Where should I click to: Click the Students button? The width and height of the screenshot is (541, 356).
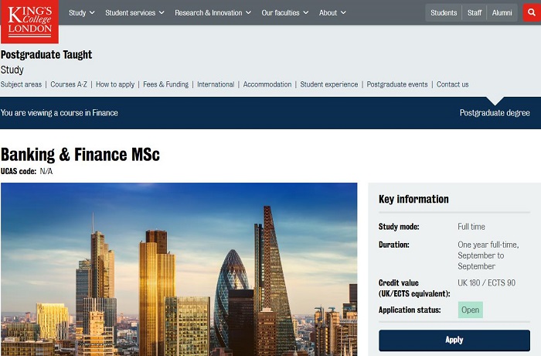point(444,12)
